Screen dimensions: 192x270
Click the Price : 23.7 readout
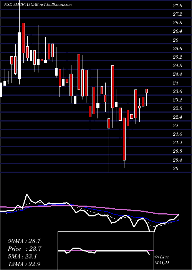click(x=25, y=249)
